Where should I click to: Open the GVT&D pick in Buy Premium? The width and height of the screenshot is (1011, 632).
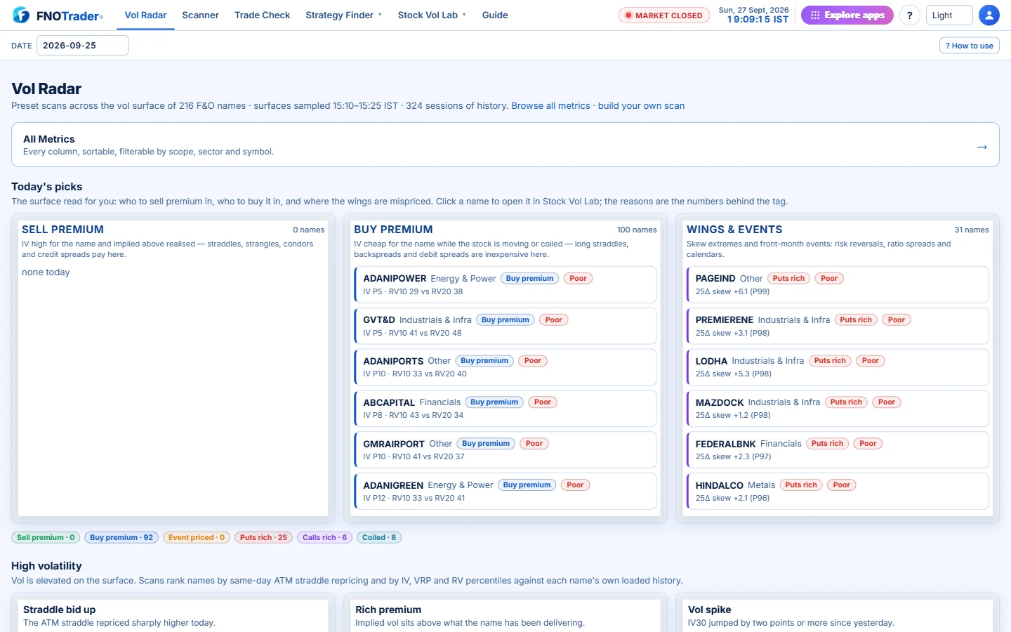pos(505,326)
